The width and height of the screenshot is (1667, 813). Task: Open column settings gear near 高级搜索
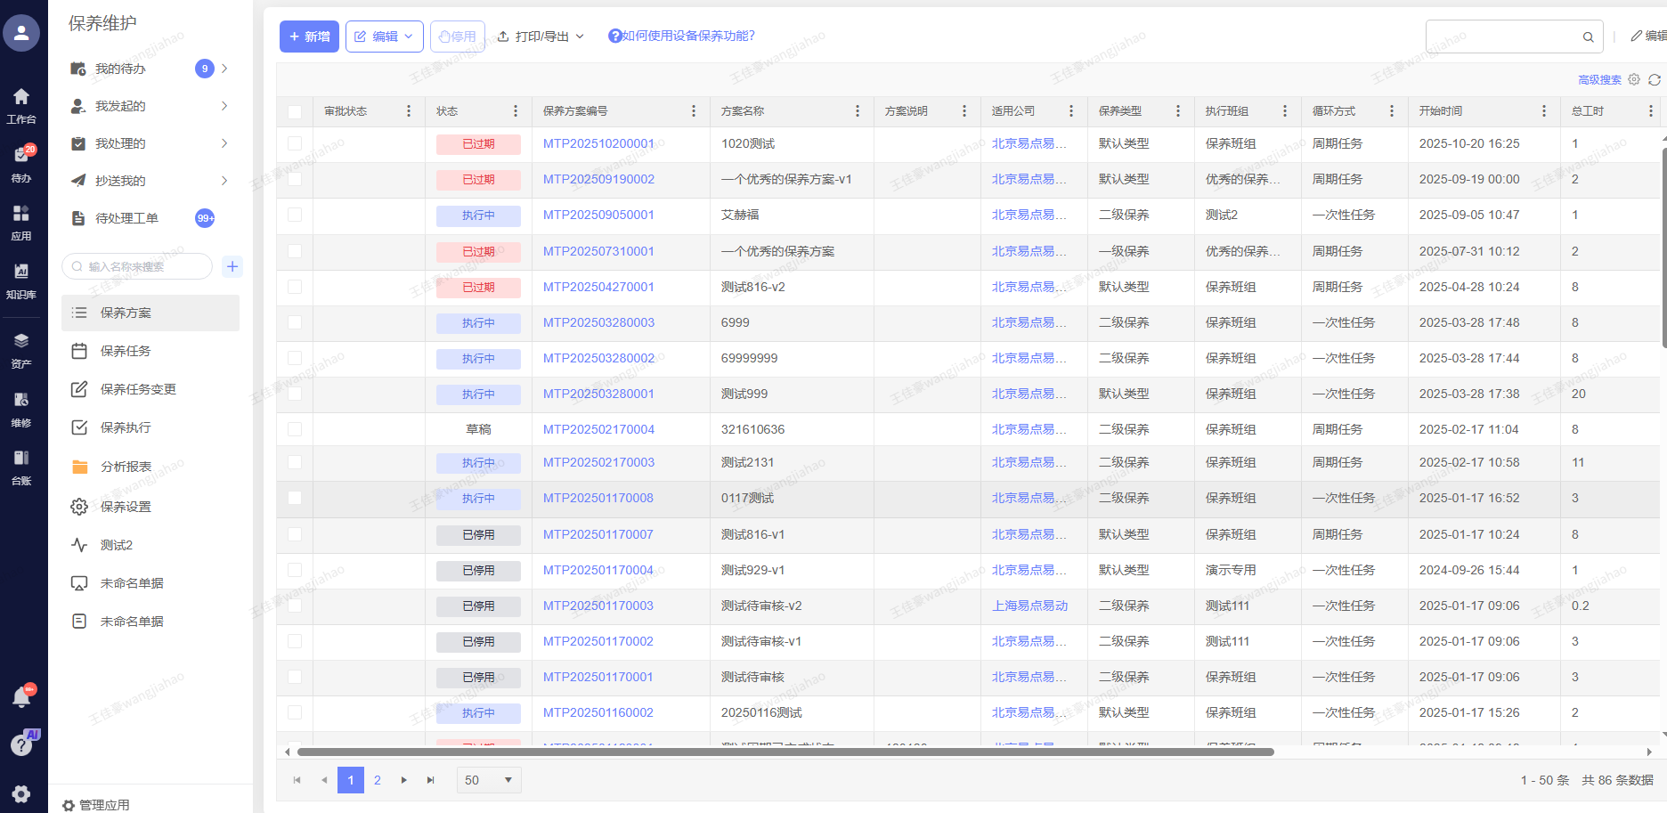(1634, 80)
